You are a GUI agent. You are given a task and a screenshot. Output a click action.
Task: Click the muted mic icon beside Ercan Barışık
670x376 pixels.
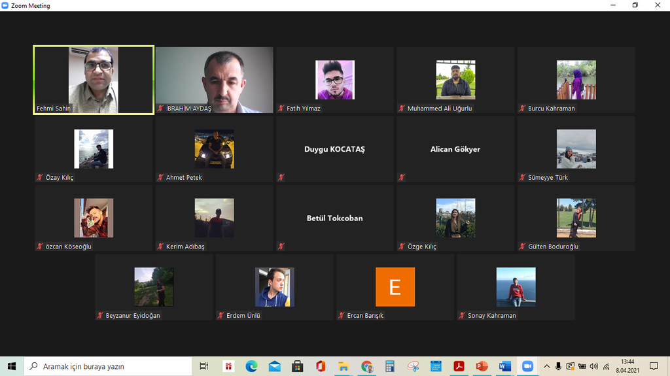click(x=342, y=316)
